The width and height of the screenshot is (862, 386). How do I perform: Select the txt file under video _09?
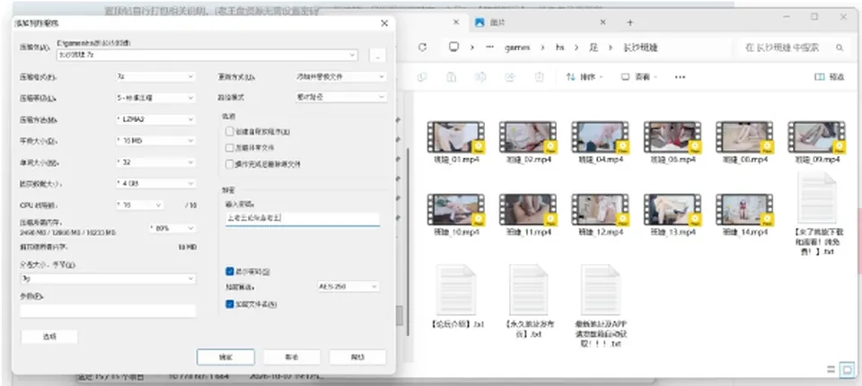(x=816, y=214)
